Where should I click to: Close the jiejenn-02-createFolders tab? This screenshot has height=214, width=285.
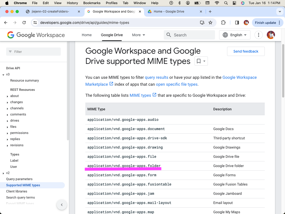coord(79,12)
